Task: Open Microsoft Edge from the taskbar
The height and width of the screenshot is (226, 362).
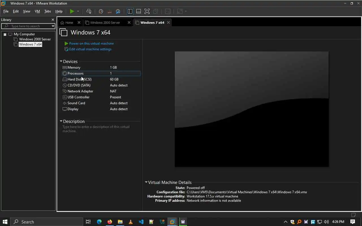Action: (99, 222)
